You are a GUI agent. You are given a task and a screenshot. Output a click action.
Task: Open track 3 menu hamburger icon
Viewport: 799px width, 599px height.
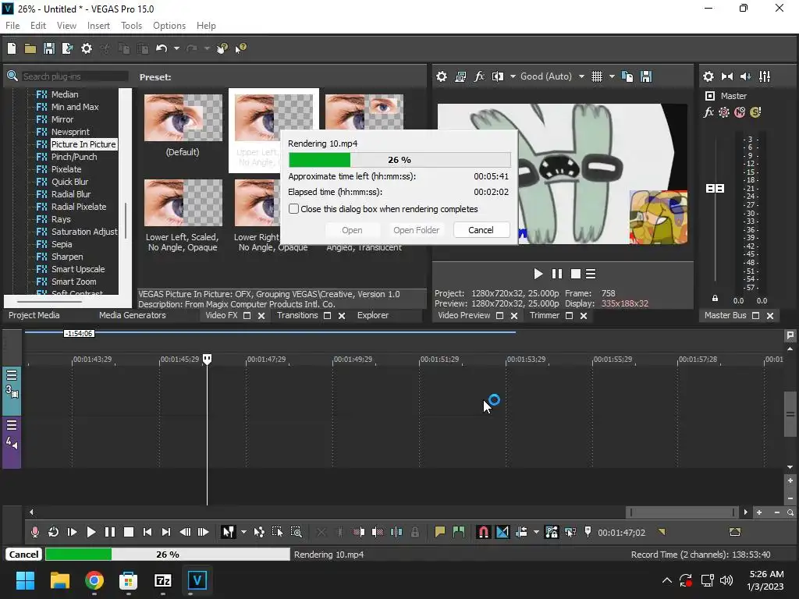(x=12, y=375)
